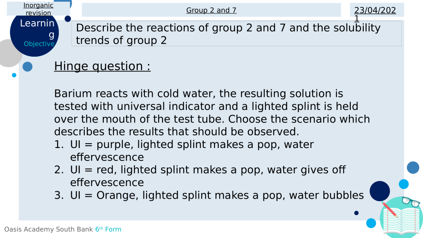Click the large navy circle near the book
Image resolution: width=423 pixels, height=238 pixels.
coord(380,191)
